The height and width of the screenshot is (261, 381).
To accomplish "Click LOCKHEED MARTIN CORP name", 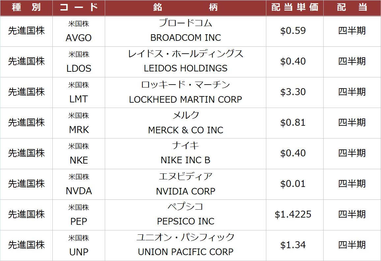I will coord(186,99).
